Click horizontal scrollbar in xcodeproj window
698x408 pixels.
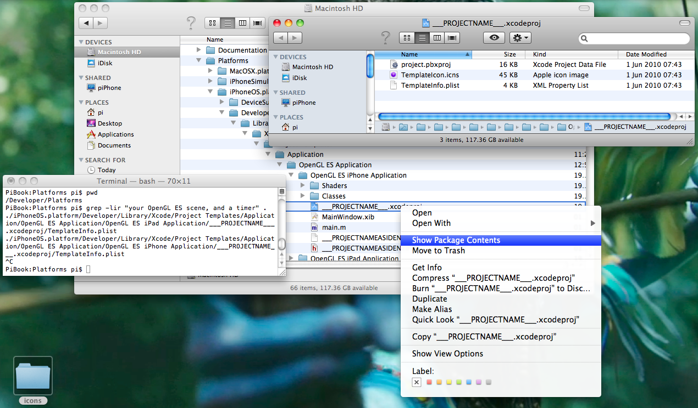click(524, 116)
